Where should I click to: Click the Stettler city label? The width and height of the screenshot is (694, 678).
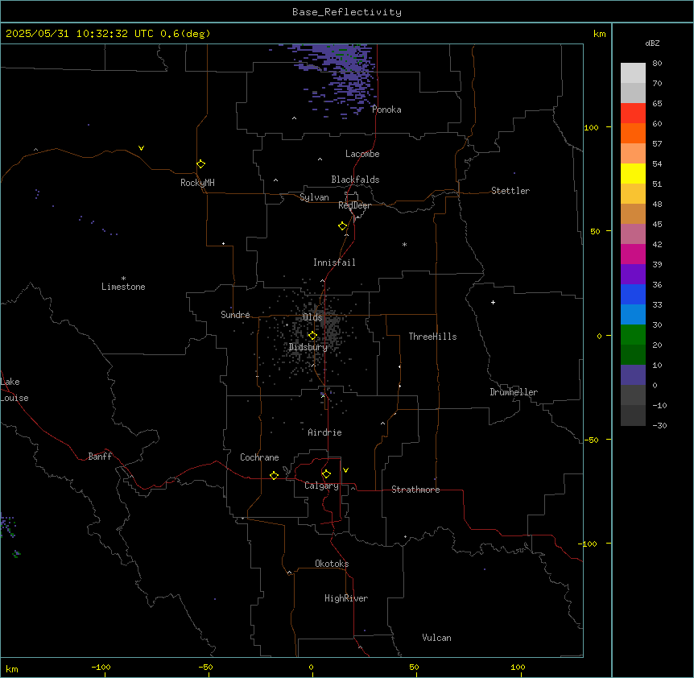[x=510, y=191]
